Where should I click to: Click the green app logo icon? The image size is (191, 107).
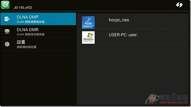click(5, 5)
